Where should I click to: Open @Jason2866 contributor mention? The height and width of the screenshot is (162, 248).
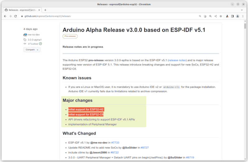click(98, 152)
